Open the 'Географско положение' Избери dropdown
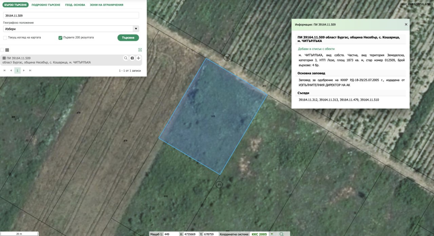Image resolution: width=434 pixels, height=236 pixels. 71,29
